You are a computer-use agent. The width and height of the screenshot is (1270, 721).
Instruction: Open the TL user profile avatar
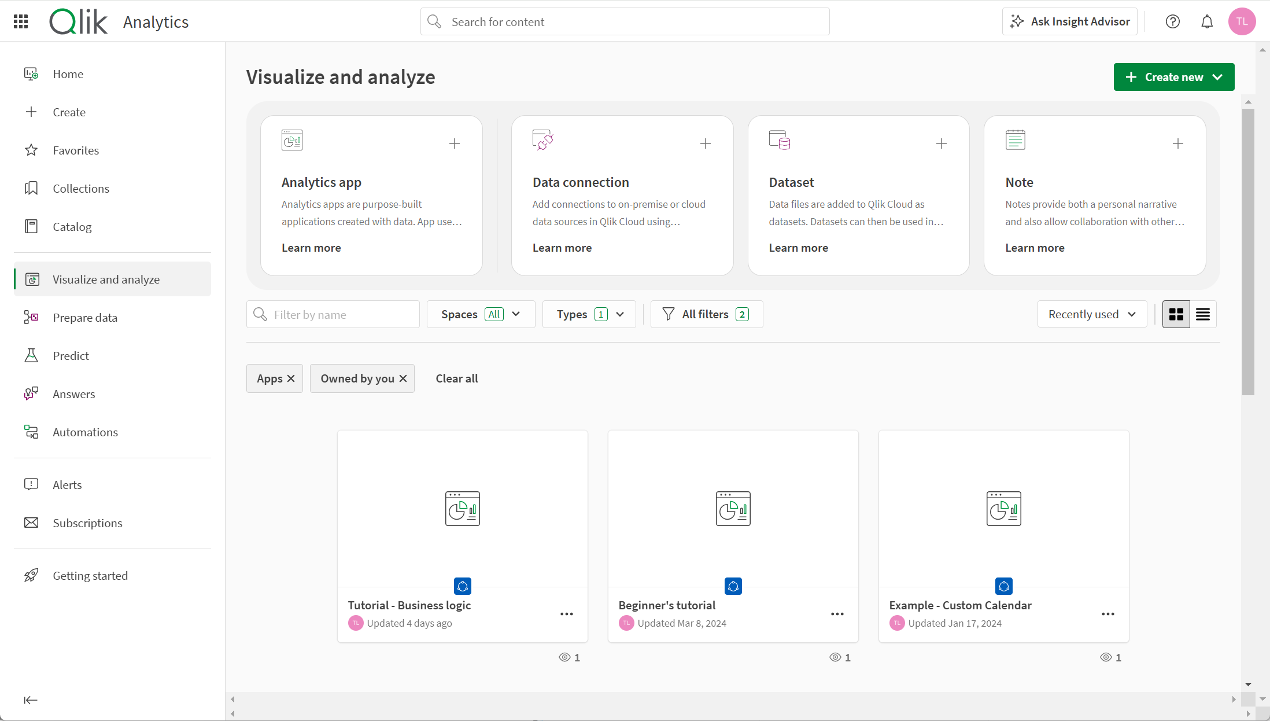pyautogui.click(x=1242, y=21)
